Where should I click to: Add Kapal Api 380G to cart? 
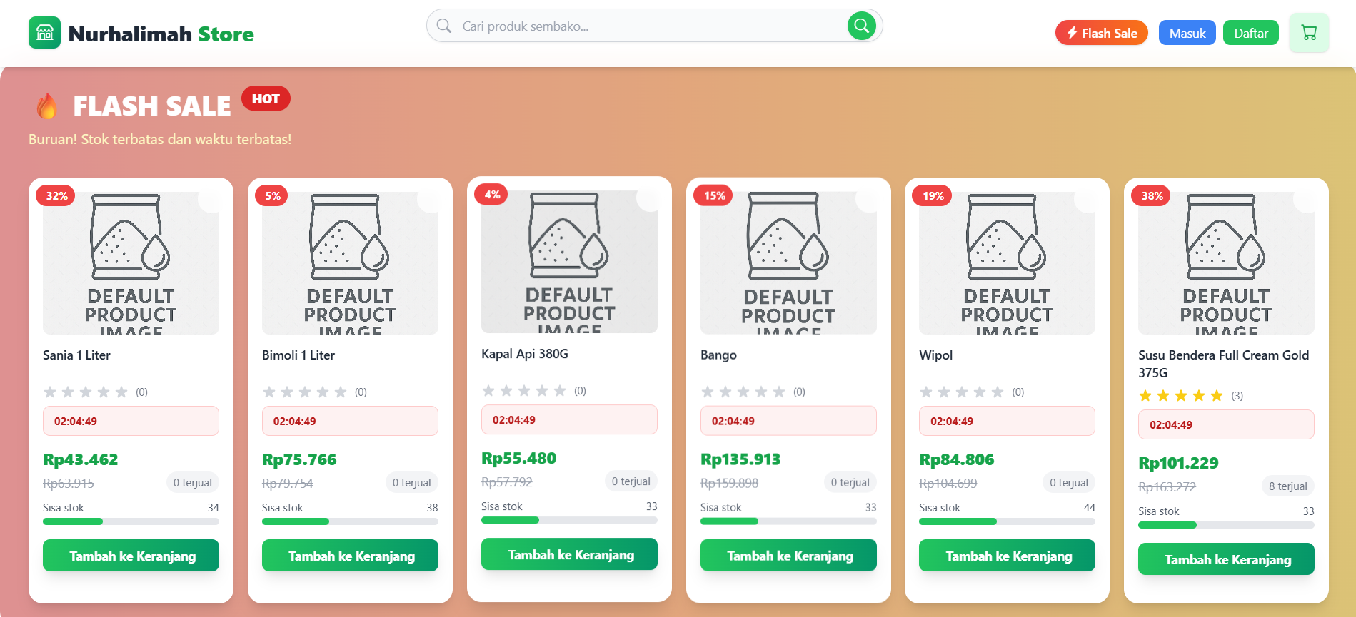569,554
